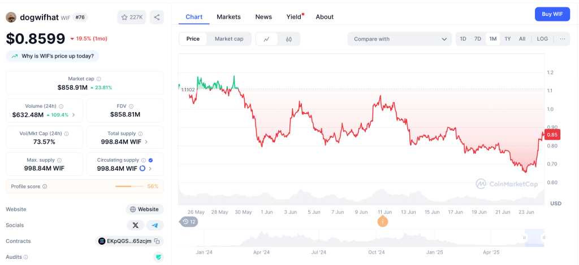Viewport: 579px width, 265px height.
Task: Switch to the line chart icon
Action: pyautogui.click(x=266, y=39)
